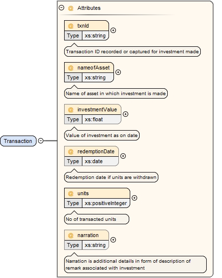Expand the redemptionDate attribute details
The height and width of the screenshot is (278, 222).
click(123, 156)
